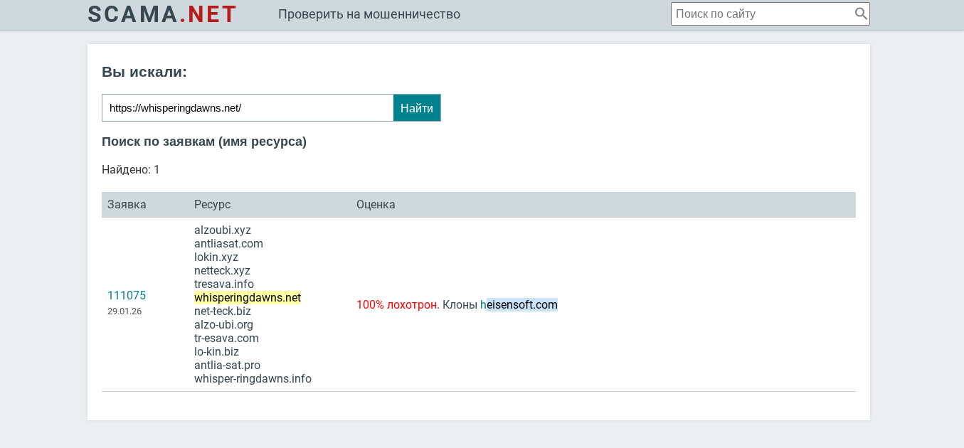
Task: Click the search magnifier icon
Action: (860, 14)
